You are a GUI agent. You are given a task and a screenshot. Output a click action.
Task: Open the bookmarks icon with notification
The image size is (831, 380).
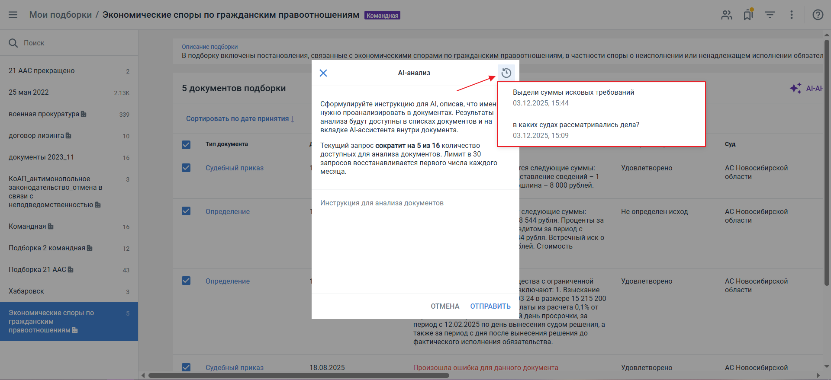click(x=748, y=15)
